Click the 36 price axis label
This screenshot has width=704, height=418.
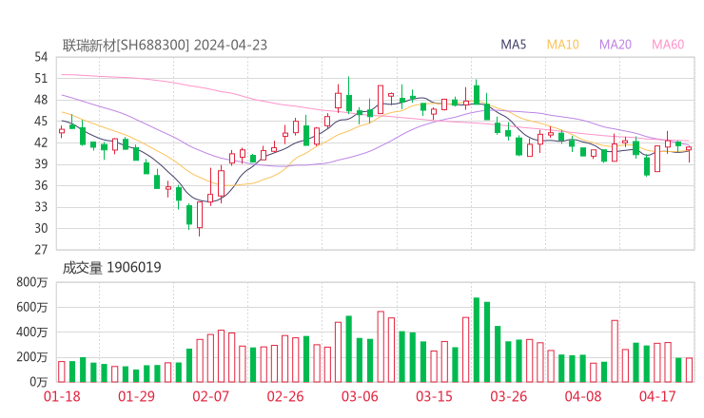[x=41, y=185]
